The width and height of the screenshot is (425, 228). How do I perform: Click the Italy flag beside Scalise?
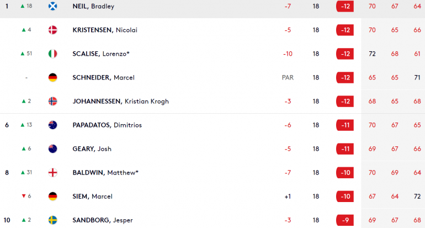click(x=52, y=54)
